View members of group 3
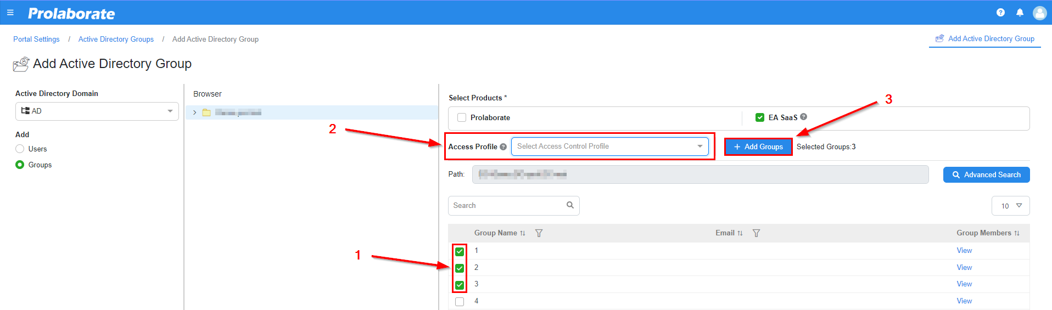This screenshot has height=310, width=1052. [964, 284]
